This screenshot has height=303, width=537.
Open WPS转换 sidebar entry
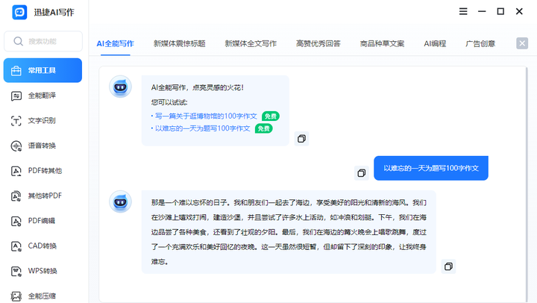click(x=43, y=271)
